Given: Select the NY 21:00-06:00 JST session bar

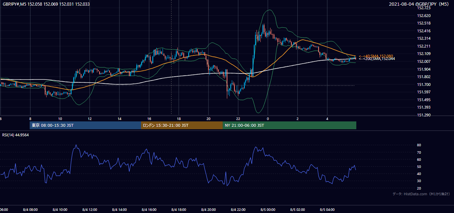Looking at the screenshot, I should 290,125.
